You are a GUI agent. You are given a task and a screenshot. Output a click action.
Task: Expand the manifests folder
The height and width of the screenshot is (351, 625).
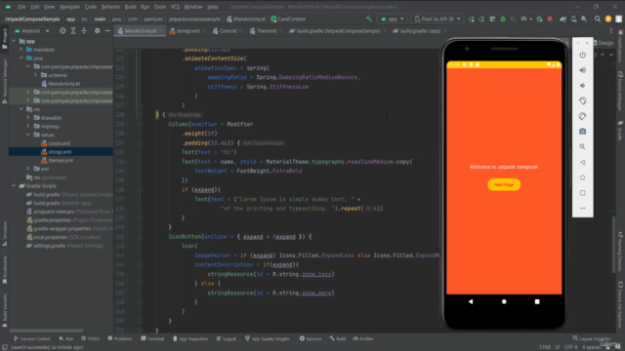[x=21, y=50]
